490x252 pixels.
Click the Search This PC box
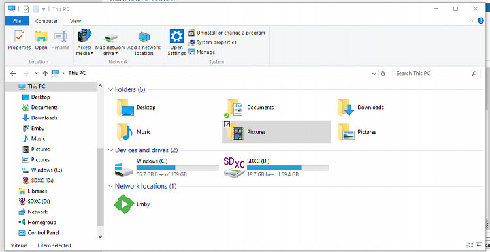[x=436, y=73]
